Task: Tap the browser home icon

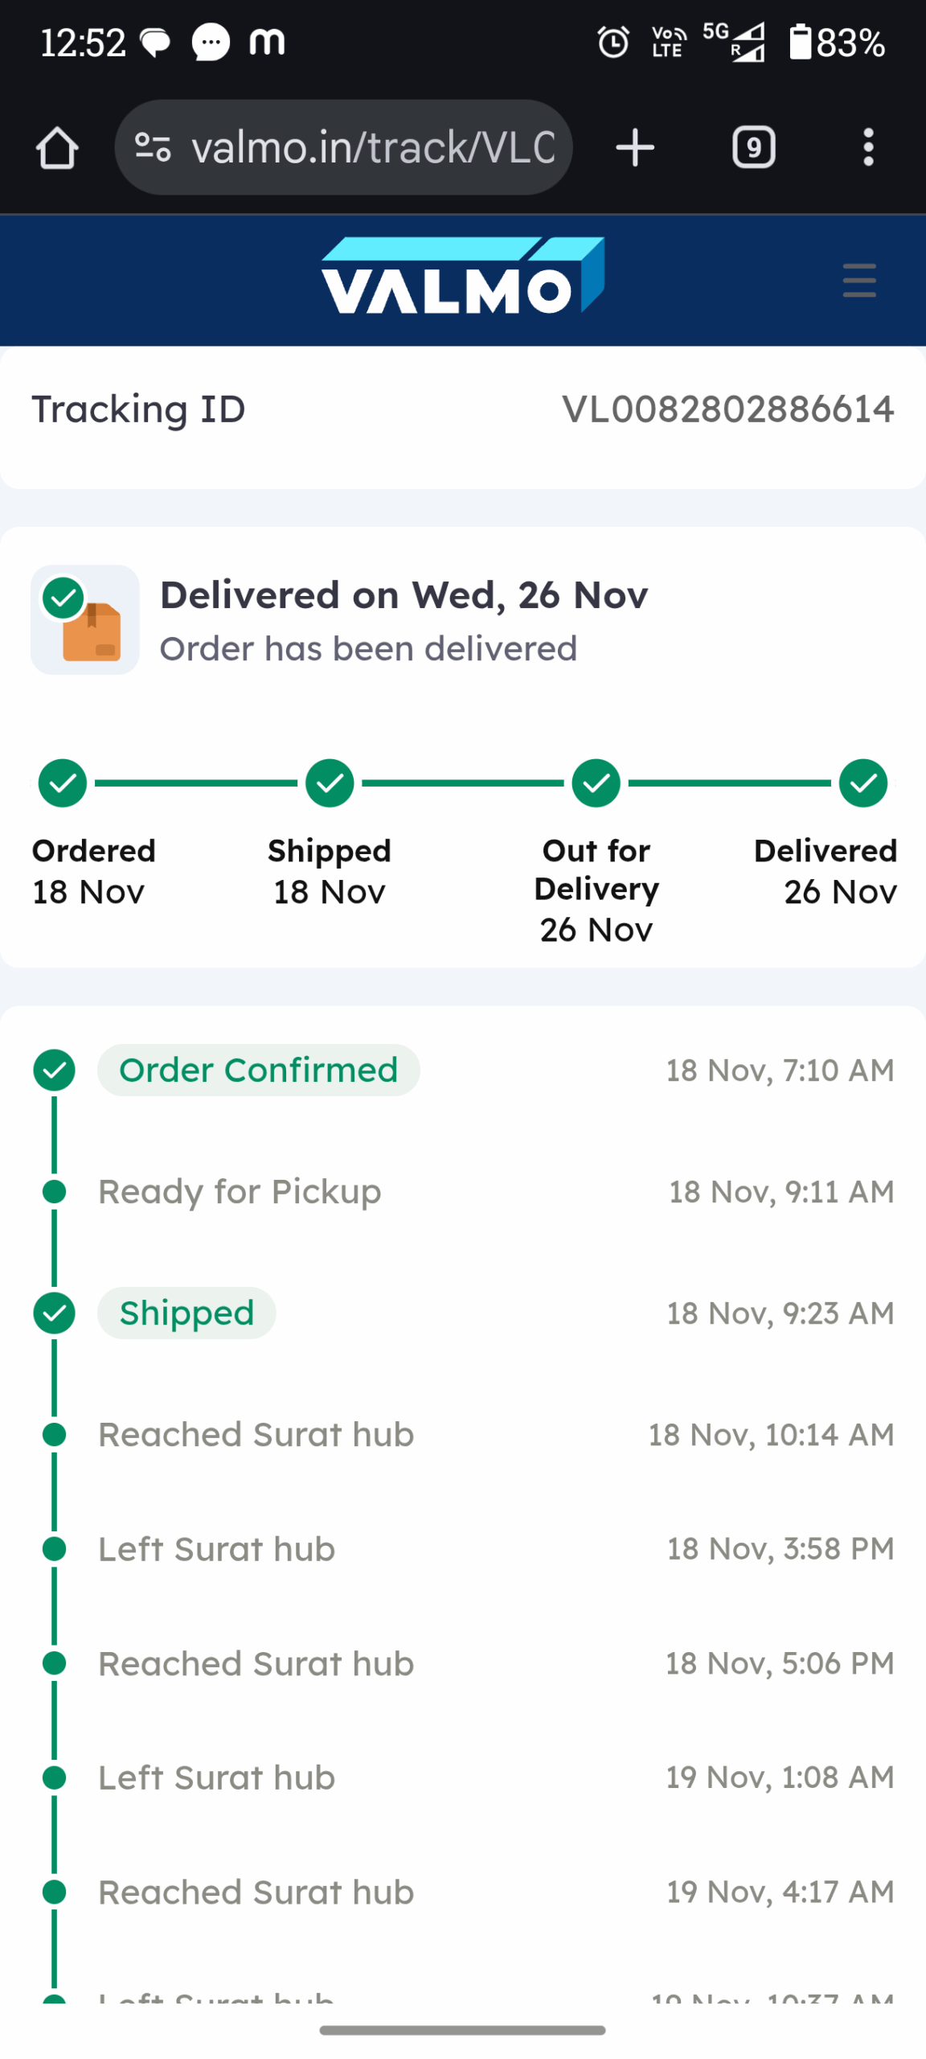Action: click(57, 148)
